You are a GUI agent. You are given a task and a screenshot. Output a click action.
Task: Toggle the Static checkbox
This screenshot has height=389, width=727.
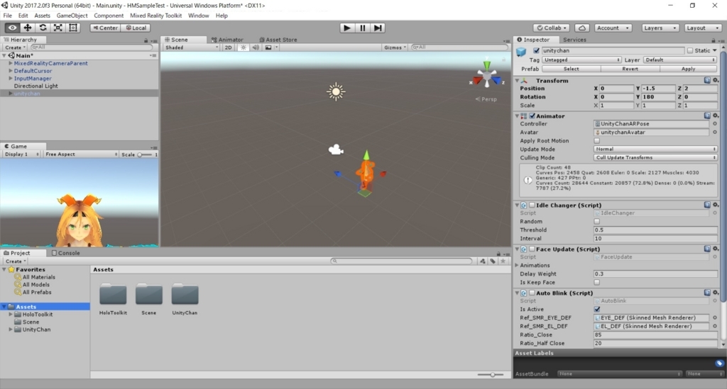pos(690,50)
